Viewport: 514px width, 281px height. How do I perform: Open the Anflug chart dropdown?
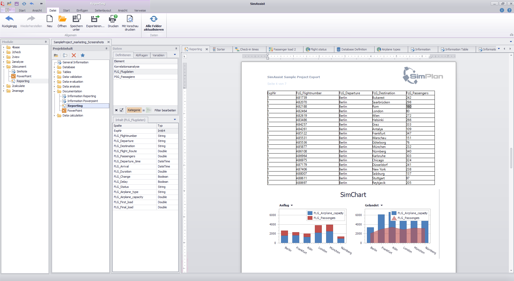click(292, 205)
